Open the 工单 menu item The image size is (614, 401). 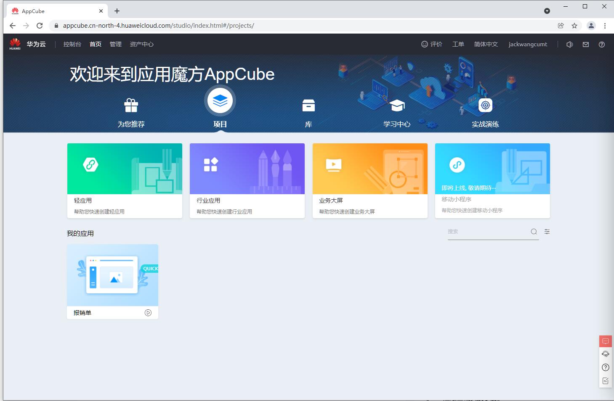tap(458, 44)
